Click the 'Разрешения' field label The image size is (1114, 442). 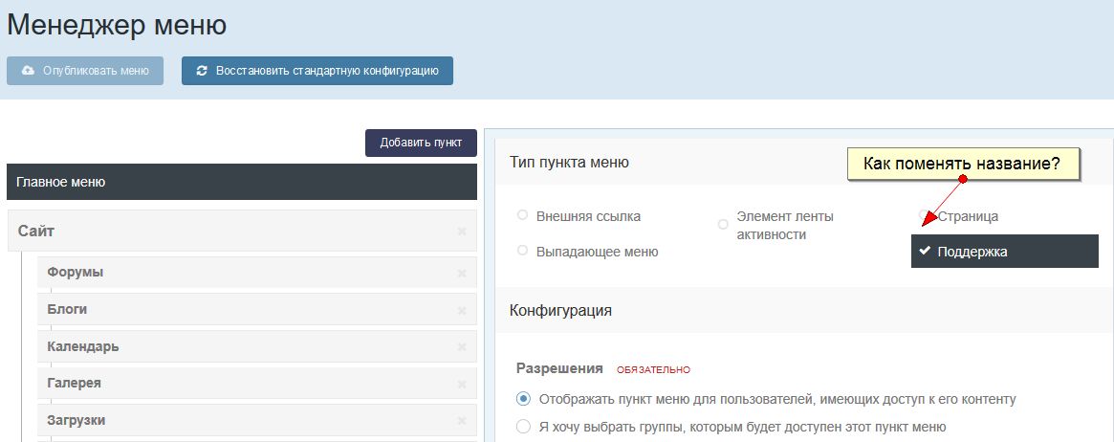click(x=559, y=368)
